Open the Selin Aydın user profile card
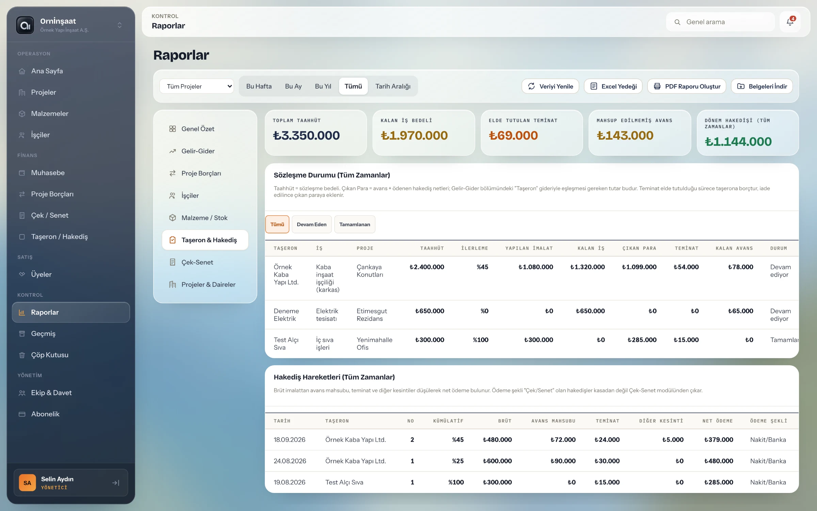 pyautogui.click(x=71, y=483)
